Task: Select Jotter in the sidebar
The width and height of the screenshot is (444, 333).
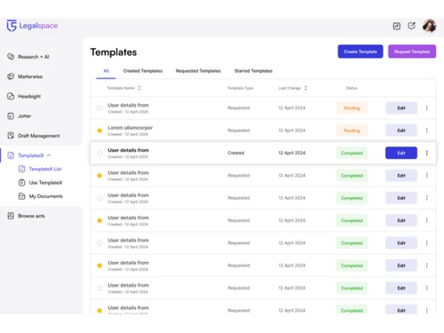Action: click(x=19, y=116)
